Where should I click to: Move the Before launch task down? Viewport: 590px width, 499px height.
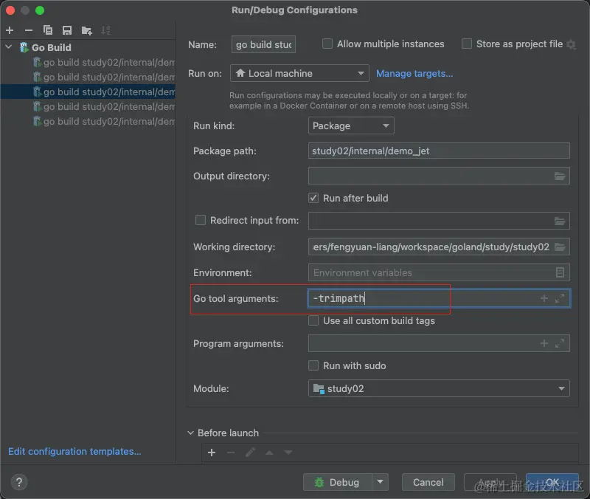coord(288,452)
